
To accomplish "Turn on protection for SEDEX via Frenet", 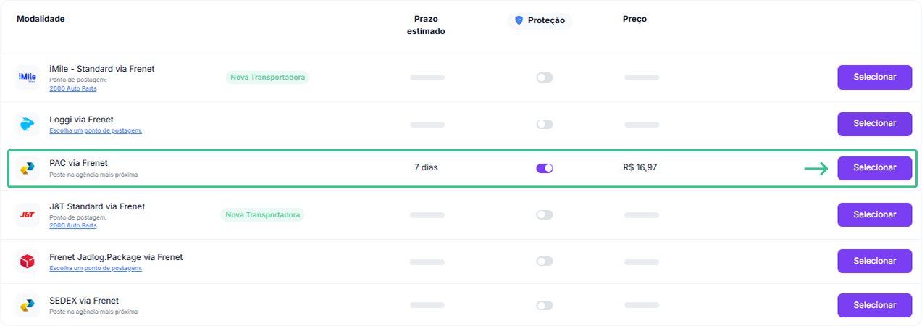I will coord(544,305).
